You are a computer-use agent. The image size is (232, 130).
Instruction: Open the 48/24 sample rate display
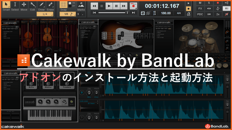[154, 13]
